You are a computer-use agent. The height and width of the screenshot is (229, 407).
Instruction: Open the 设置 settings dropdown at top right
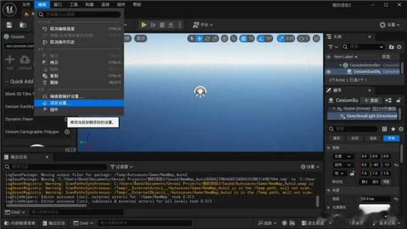tap(389, 25)
